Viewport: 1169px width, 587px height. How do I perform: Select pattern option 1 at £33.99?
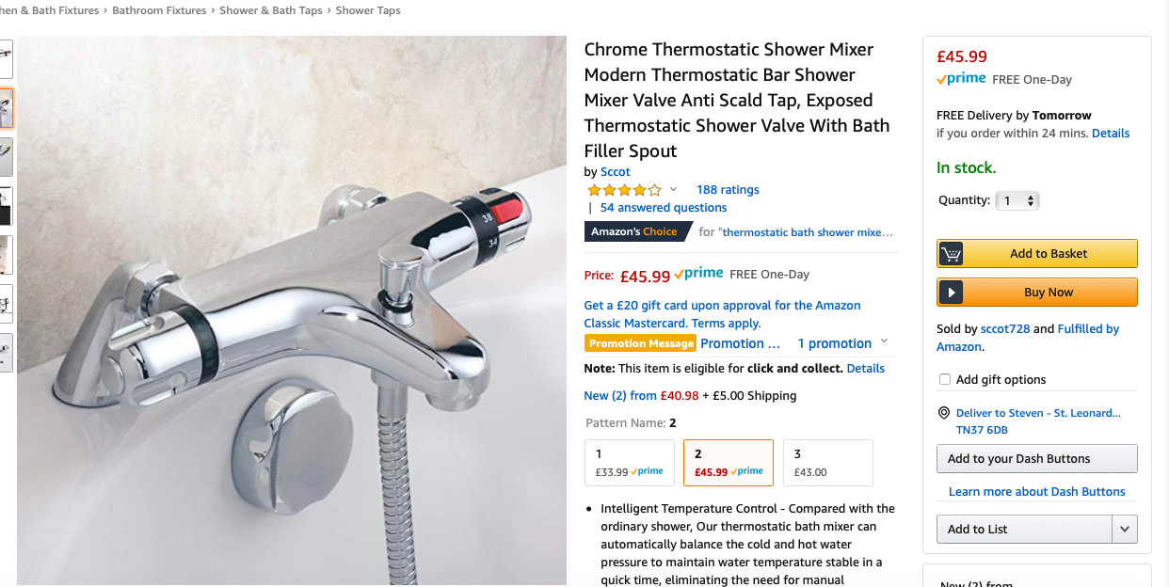click(630, 463)
